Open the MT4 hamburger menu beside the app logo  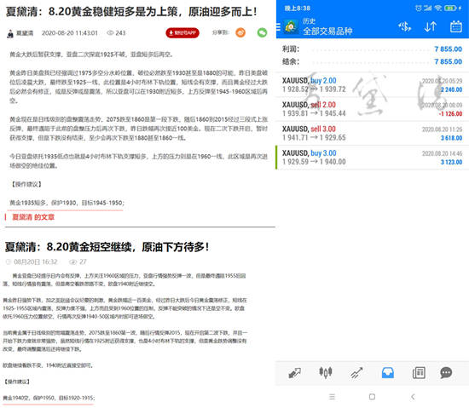(x=278, y=27)
